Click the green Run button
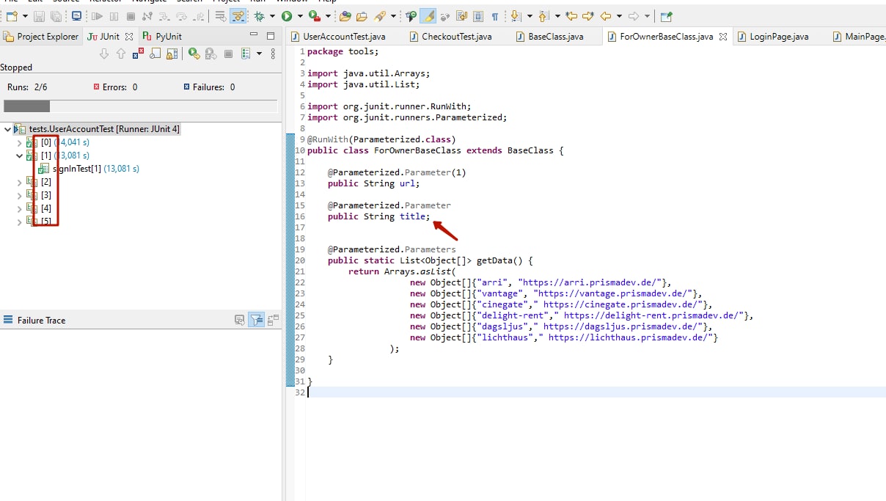 pyautogui.click(x=287, y=16)
